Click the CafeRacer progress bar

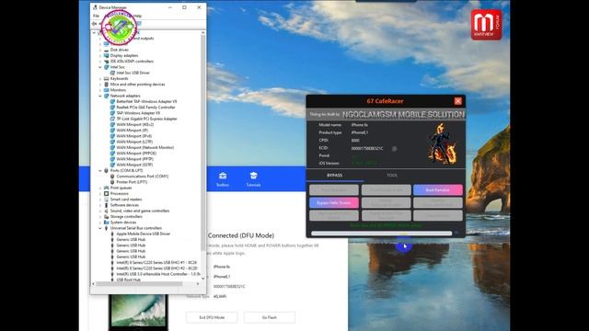(381, 234)
